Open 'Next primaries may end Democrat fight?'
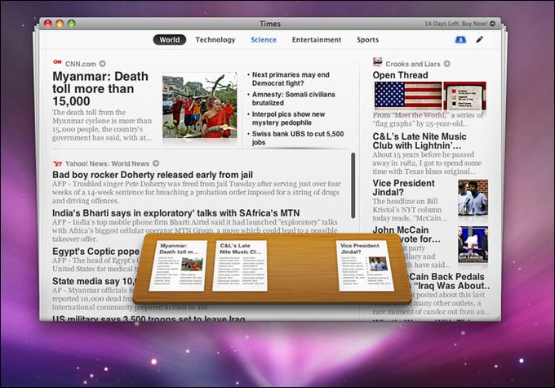Screen dimensions: 555x388 (291, 79)
